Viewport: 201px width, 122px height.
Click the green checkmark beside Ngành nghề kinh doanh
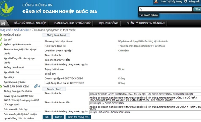(x=1, y=44)
